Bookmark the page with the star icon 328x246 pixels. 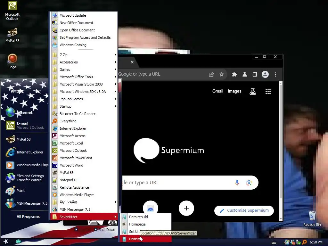point(222,74)
